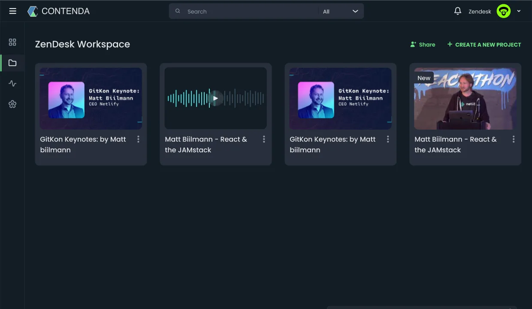Click the Contenda logo

tap(58, 11)
